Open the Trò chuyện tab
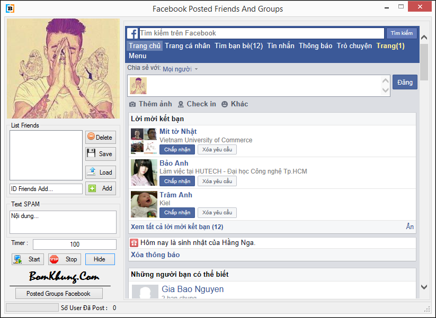This screenshot has height=318, width=436. (354, 46)
